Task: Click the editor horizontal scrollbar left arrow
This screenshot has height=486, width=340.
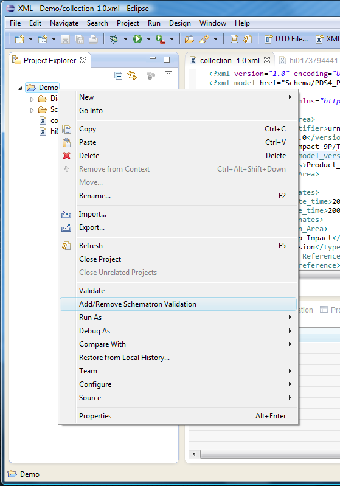Action: (194, 454)
